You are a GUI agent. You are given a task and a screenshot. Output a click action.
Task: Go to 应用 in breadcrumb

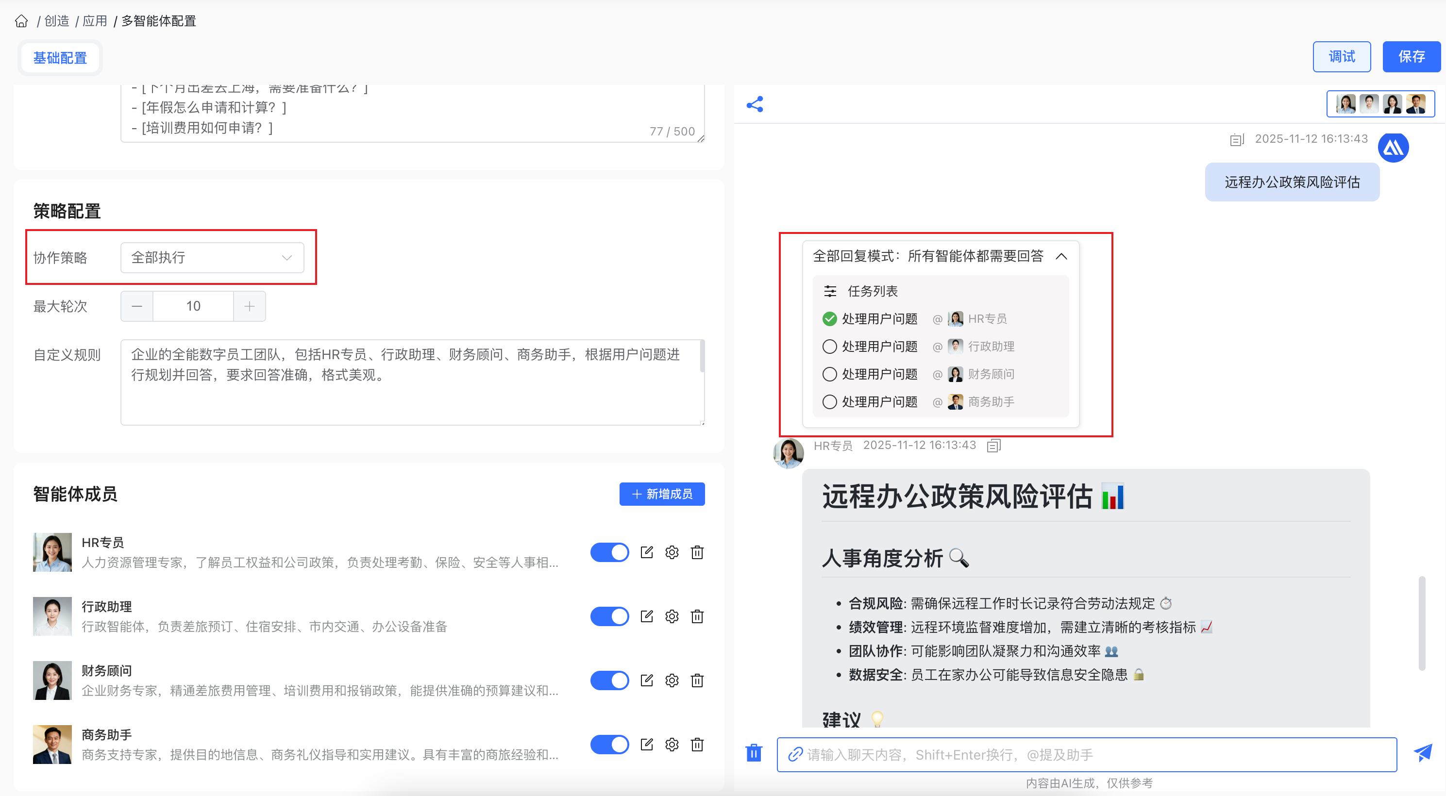94,21
